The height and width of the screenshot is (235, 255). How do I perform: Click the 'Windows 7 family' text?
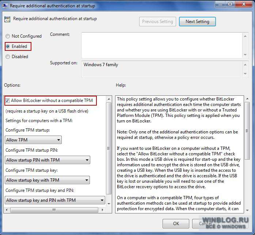point(101,65)
